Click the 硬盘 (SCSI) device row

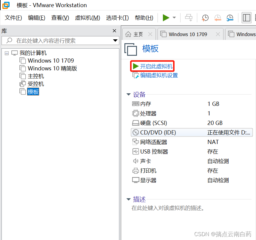coord(192,123)
